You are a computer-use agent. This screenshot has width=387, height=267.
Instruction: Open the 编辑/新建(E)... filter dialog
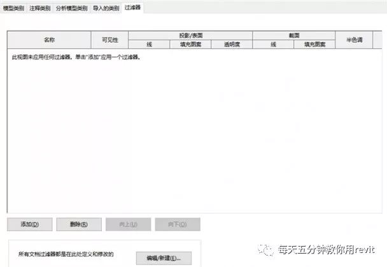coord(164,258)
